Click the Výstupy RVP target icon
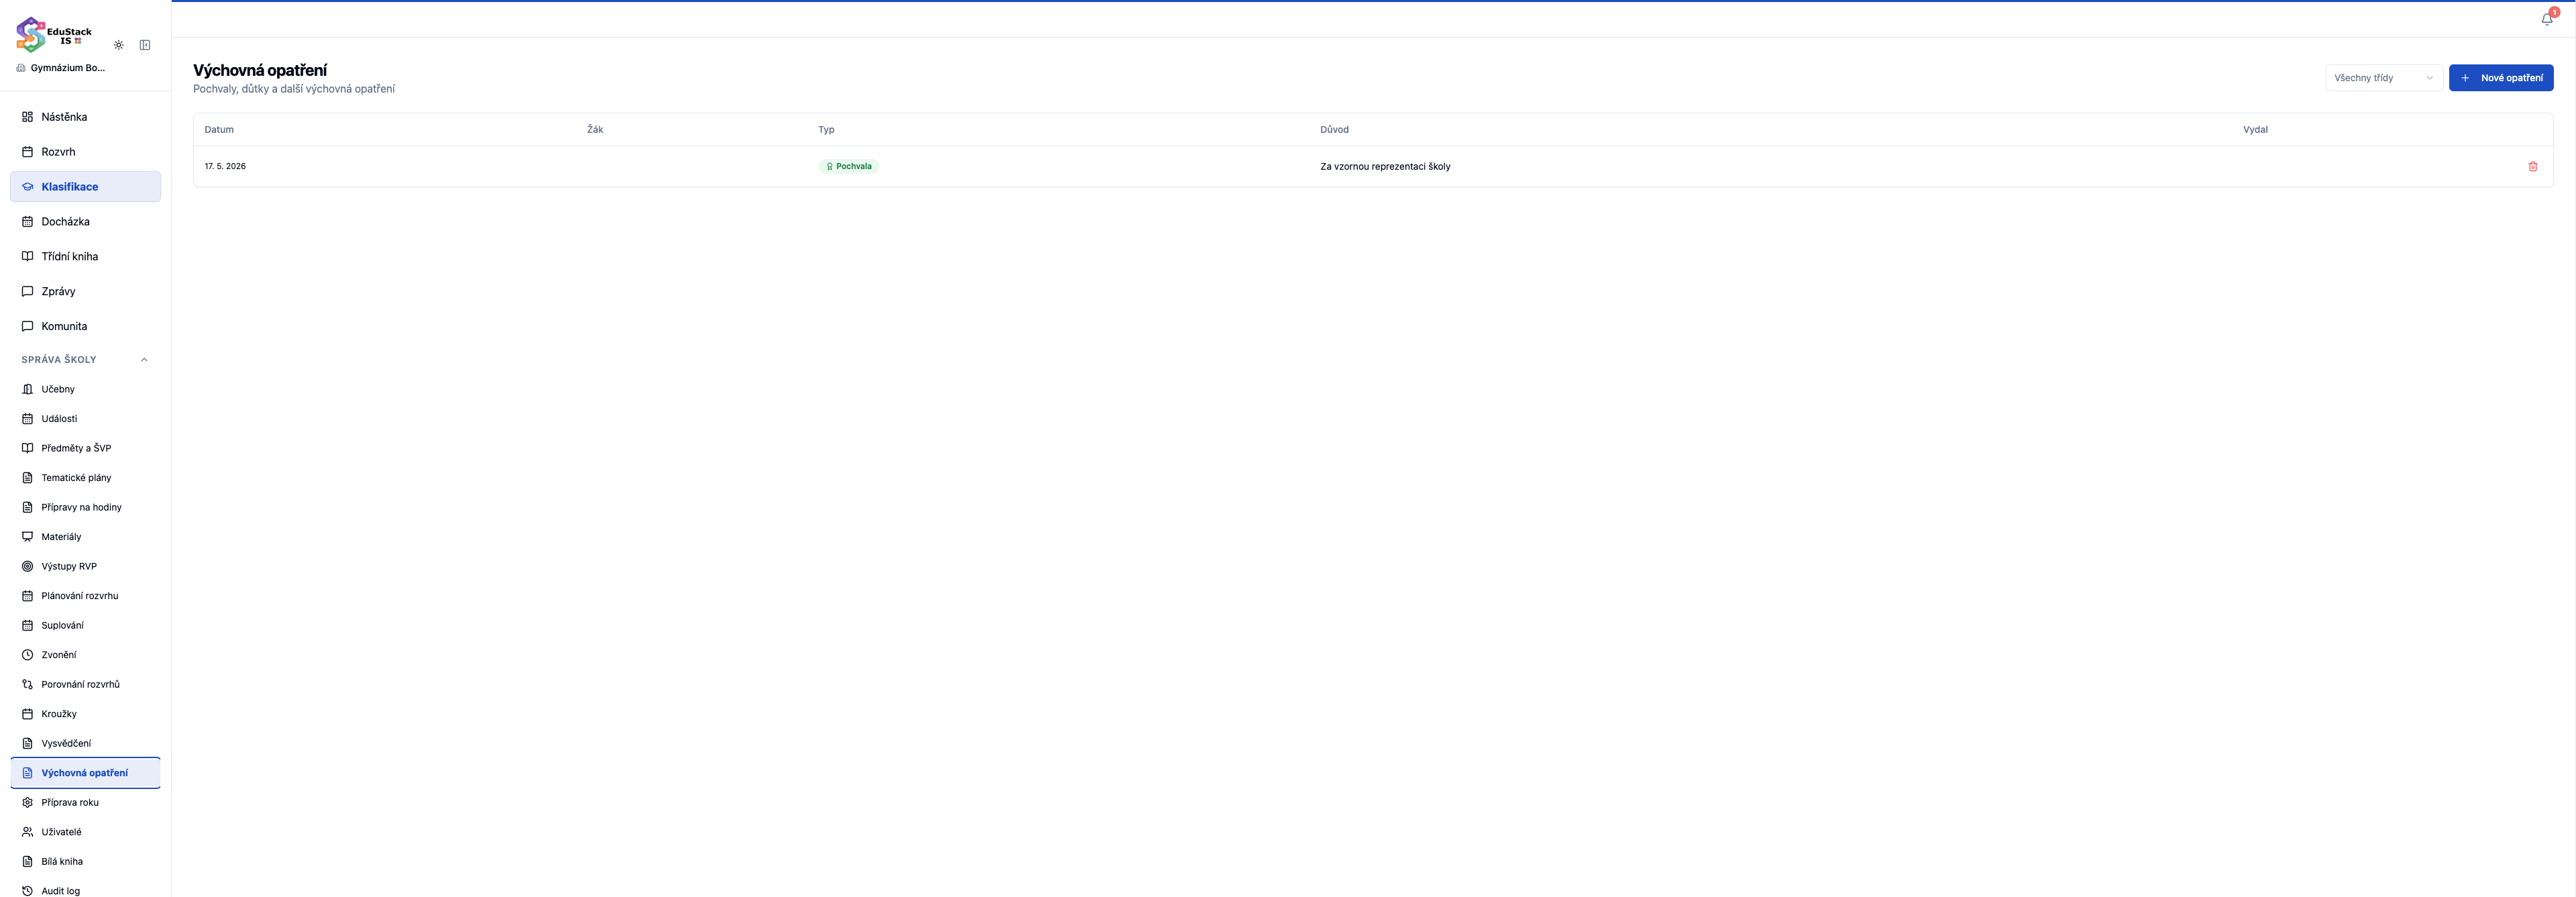This screenshot has width=2576, height=897. [x=28, y=566]
